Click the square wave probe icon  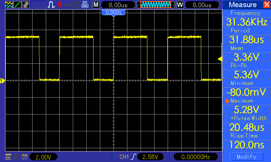pyautogui.click(x=25, y=157)
